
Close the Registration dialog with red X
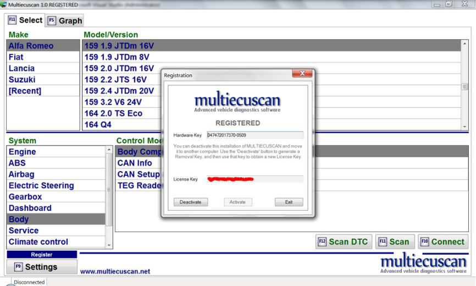point(302,74)
